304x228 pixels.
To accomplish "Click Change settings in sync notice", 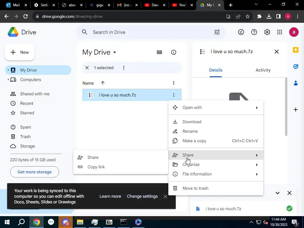I will (142, 197).
